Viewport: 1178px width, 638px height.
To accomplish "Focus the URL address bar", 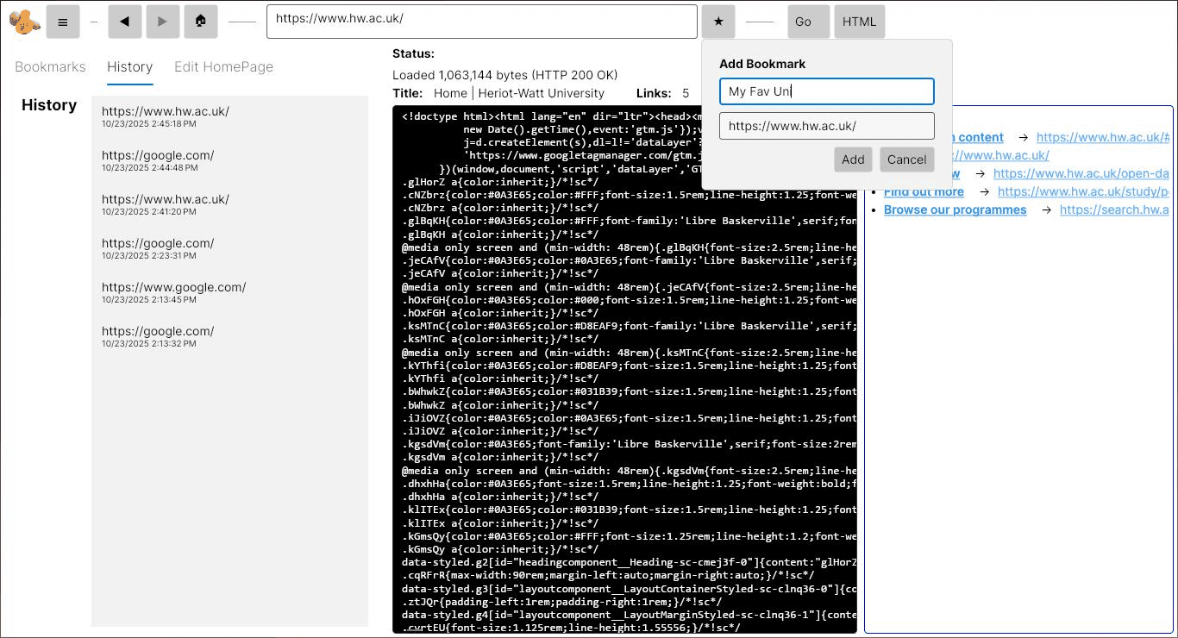I will [x=482, y=22].
